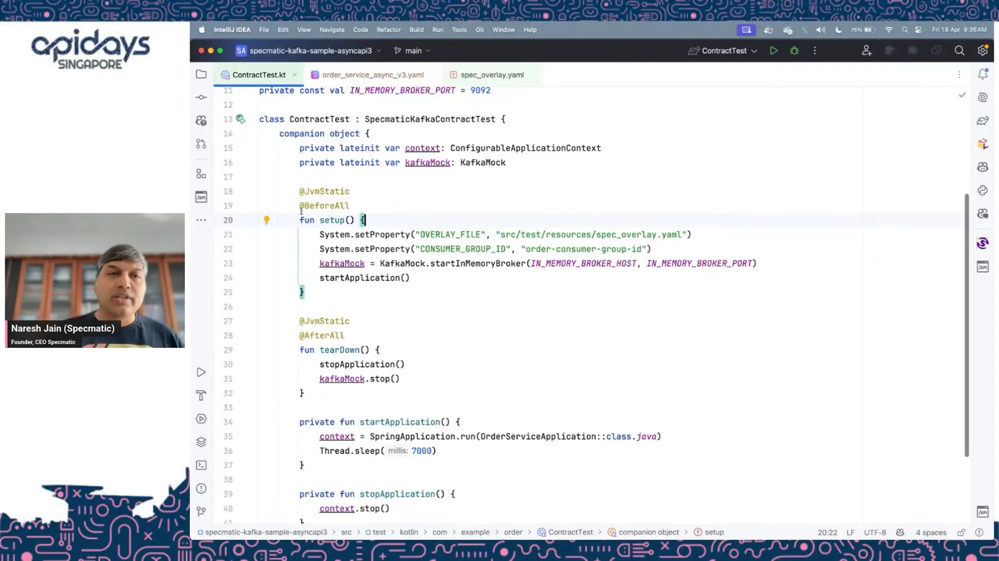The height and width of the screenshot is (561, 999).
Task: Toggle the read-only lock icon in status bar
Action: [x=962, y=532]
